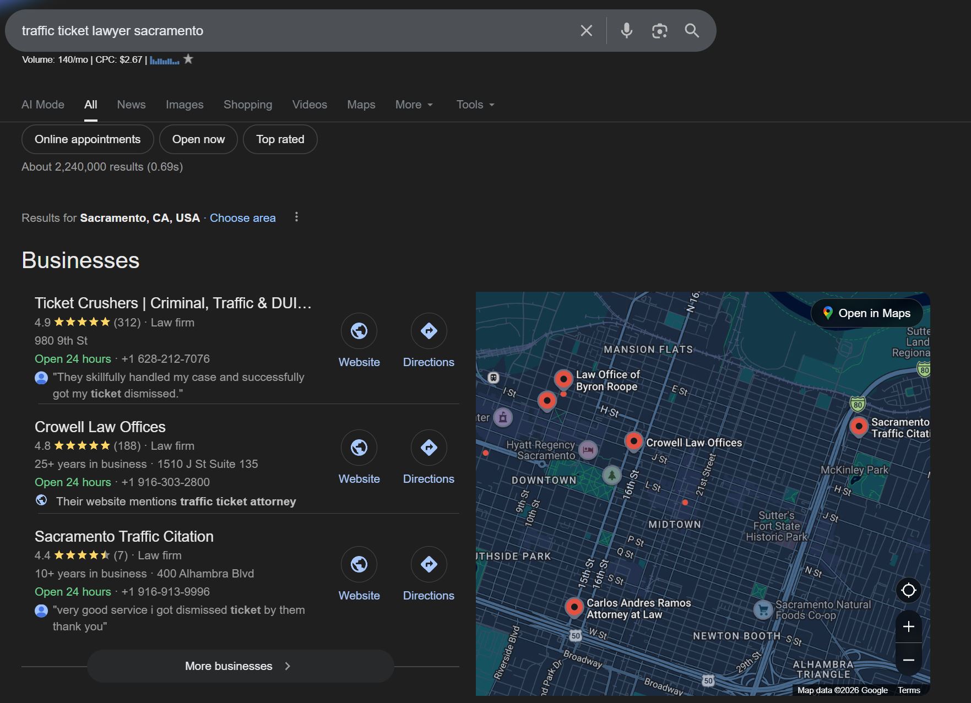The width and height of the screenshot is (971, 703).
Task: Search by image using Google Lens icon
Action: (x=659, y=30)
